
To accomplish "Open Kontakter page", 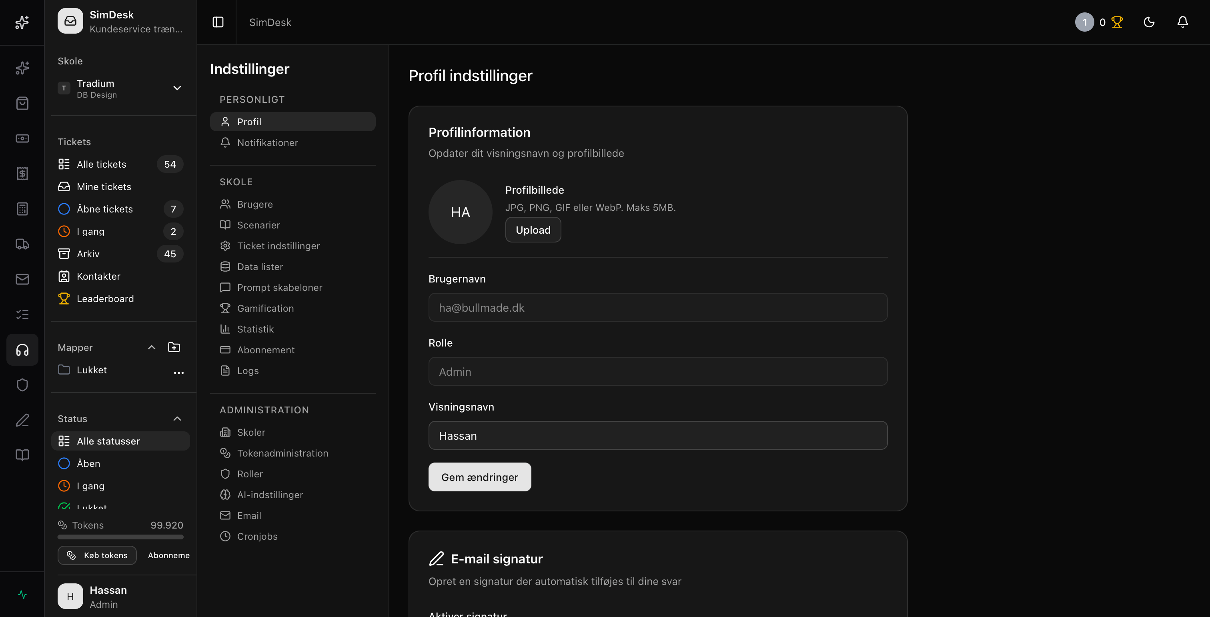I will click(120, 276).
